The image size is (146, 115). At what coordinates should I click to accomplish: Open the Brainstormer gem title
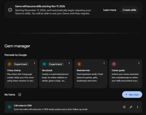click(x=83, y=70)
